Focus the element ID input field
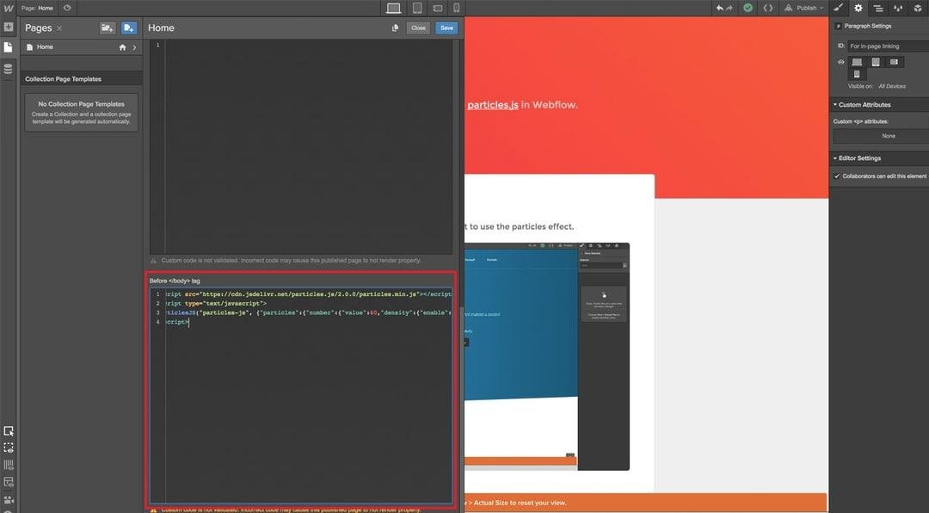The height and width of the screenshot is (513, 929). pos(888,46)
